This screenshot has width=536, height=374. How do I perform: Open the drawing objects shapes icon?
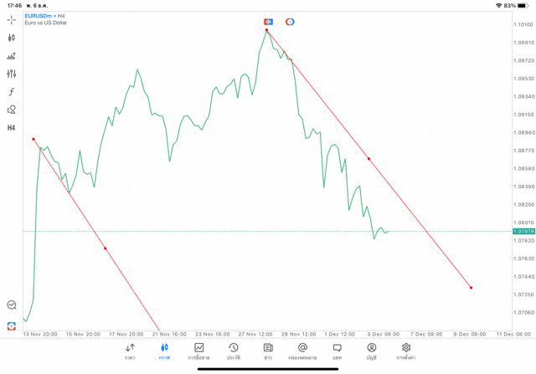tap(12, 110)
